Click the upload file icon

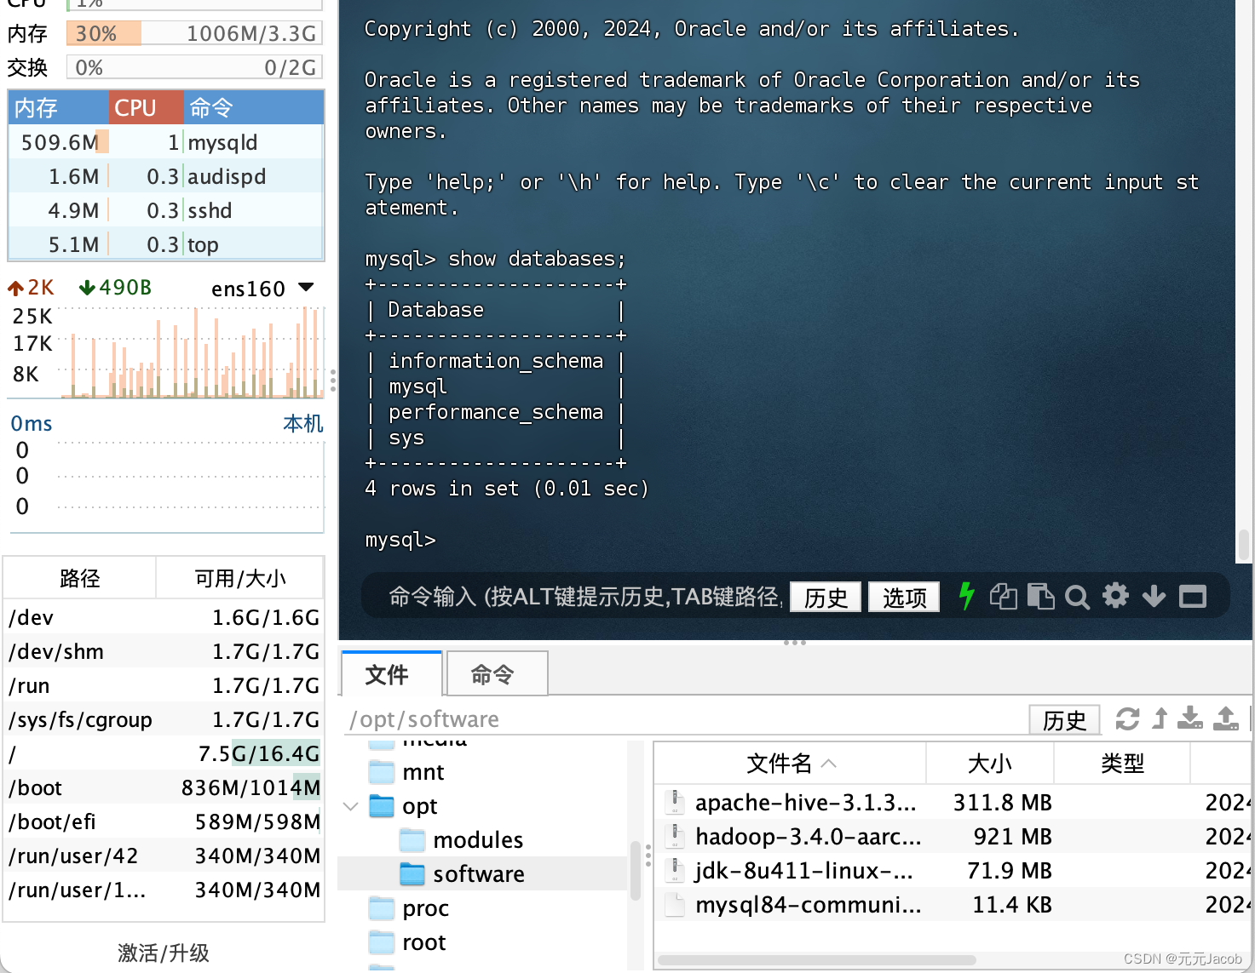pos(1226,718)
